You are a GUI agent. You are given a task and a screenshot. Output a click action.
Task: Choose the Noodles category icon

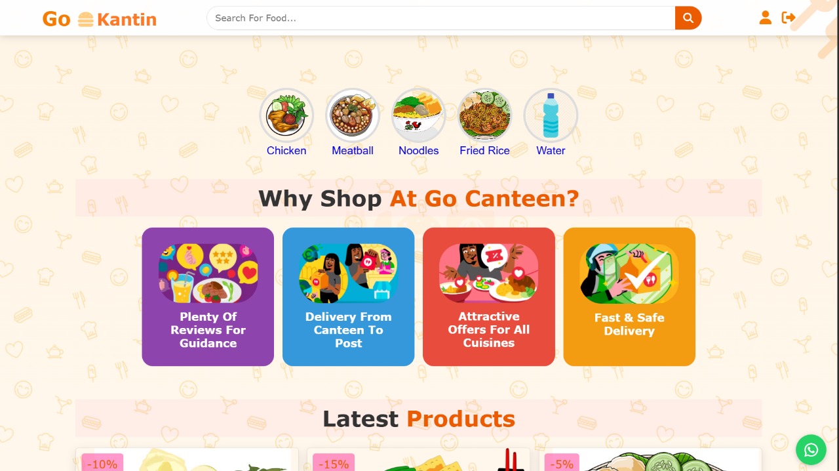pos(419,115)
